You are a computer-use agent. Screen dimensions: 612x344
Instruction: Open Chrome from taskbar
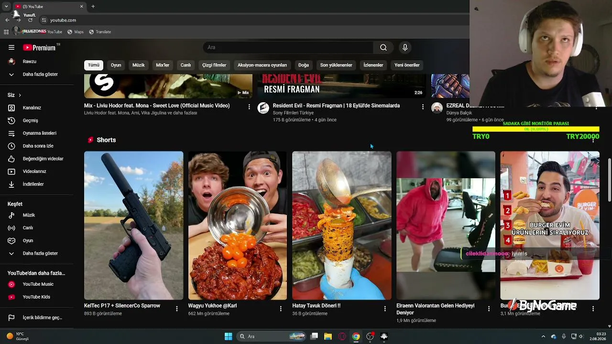click(x=356, y=336)
